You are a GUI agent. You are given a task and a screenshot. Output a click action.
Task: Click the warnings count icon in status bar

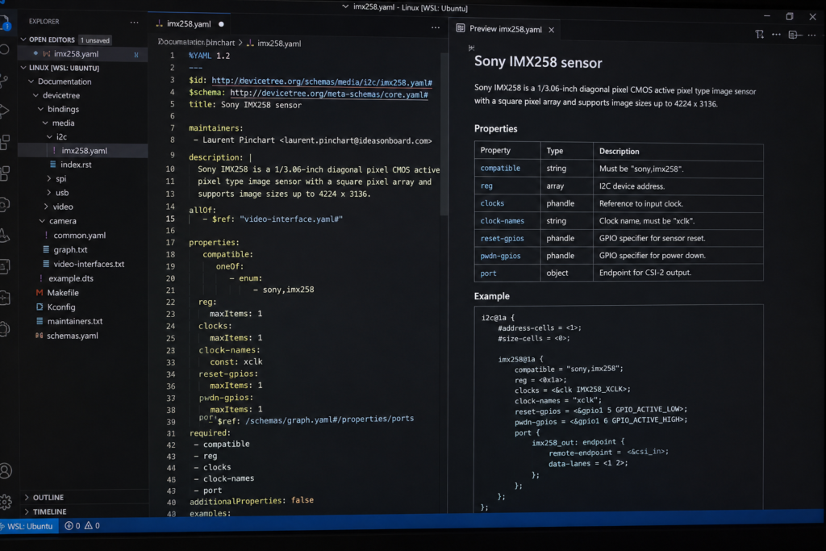tap(89, 525)
